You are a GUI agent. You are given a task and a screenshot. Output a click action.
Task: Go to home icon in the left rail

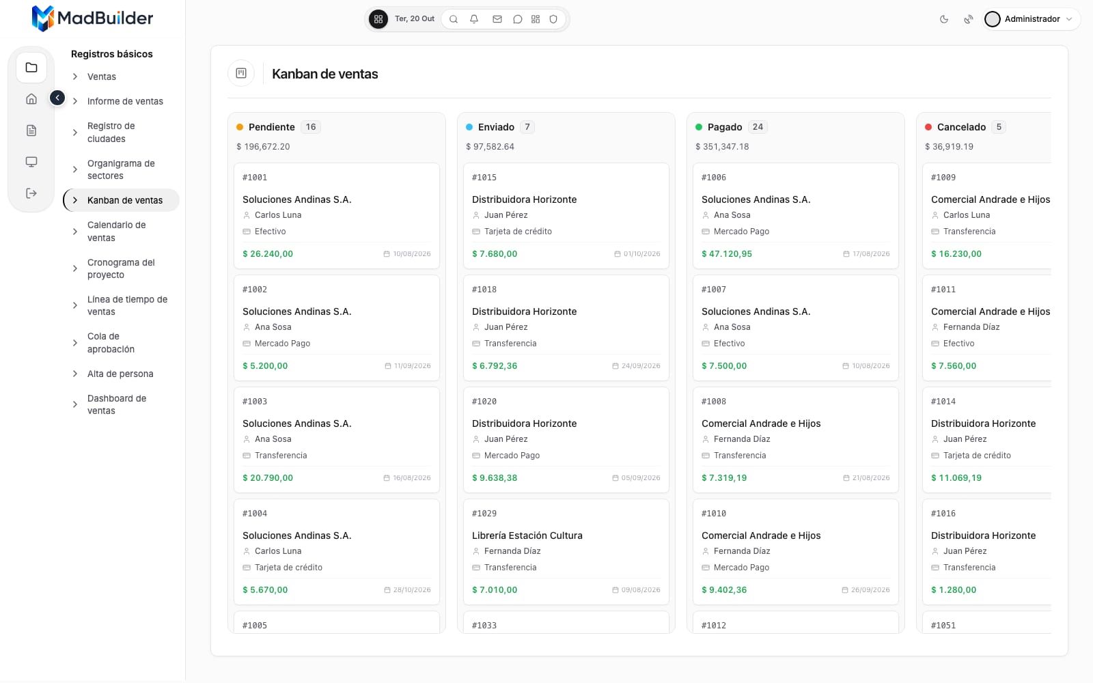[31, 99]
